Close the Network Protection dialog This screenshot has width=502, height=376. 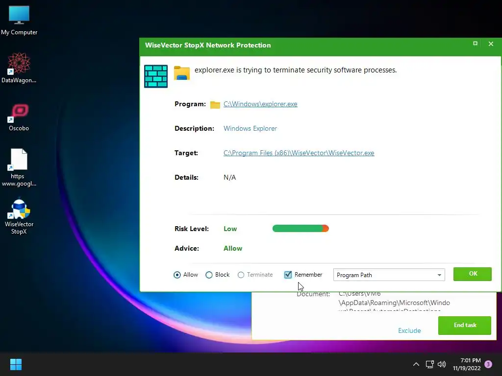point(491,44)
